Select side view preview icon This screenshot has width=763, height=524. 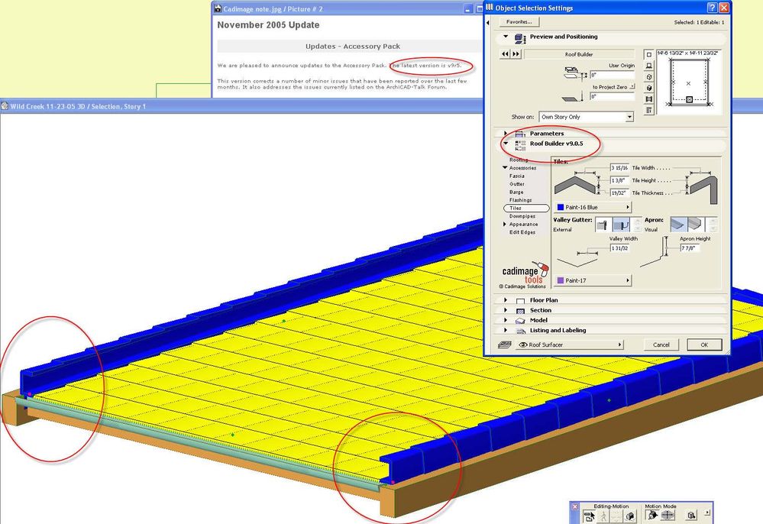click(x=648, y=66)
